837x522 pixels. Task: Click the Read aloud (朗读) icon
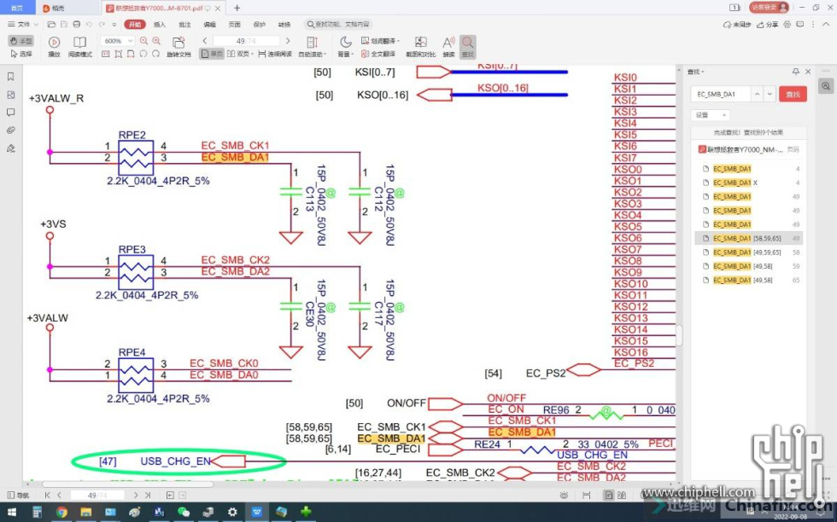click(448, 46)
